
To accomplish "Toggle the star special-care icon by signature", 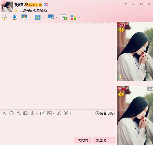I will [16, 10].
